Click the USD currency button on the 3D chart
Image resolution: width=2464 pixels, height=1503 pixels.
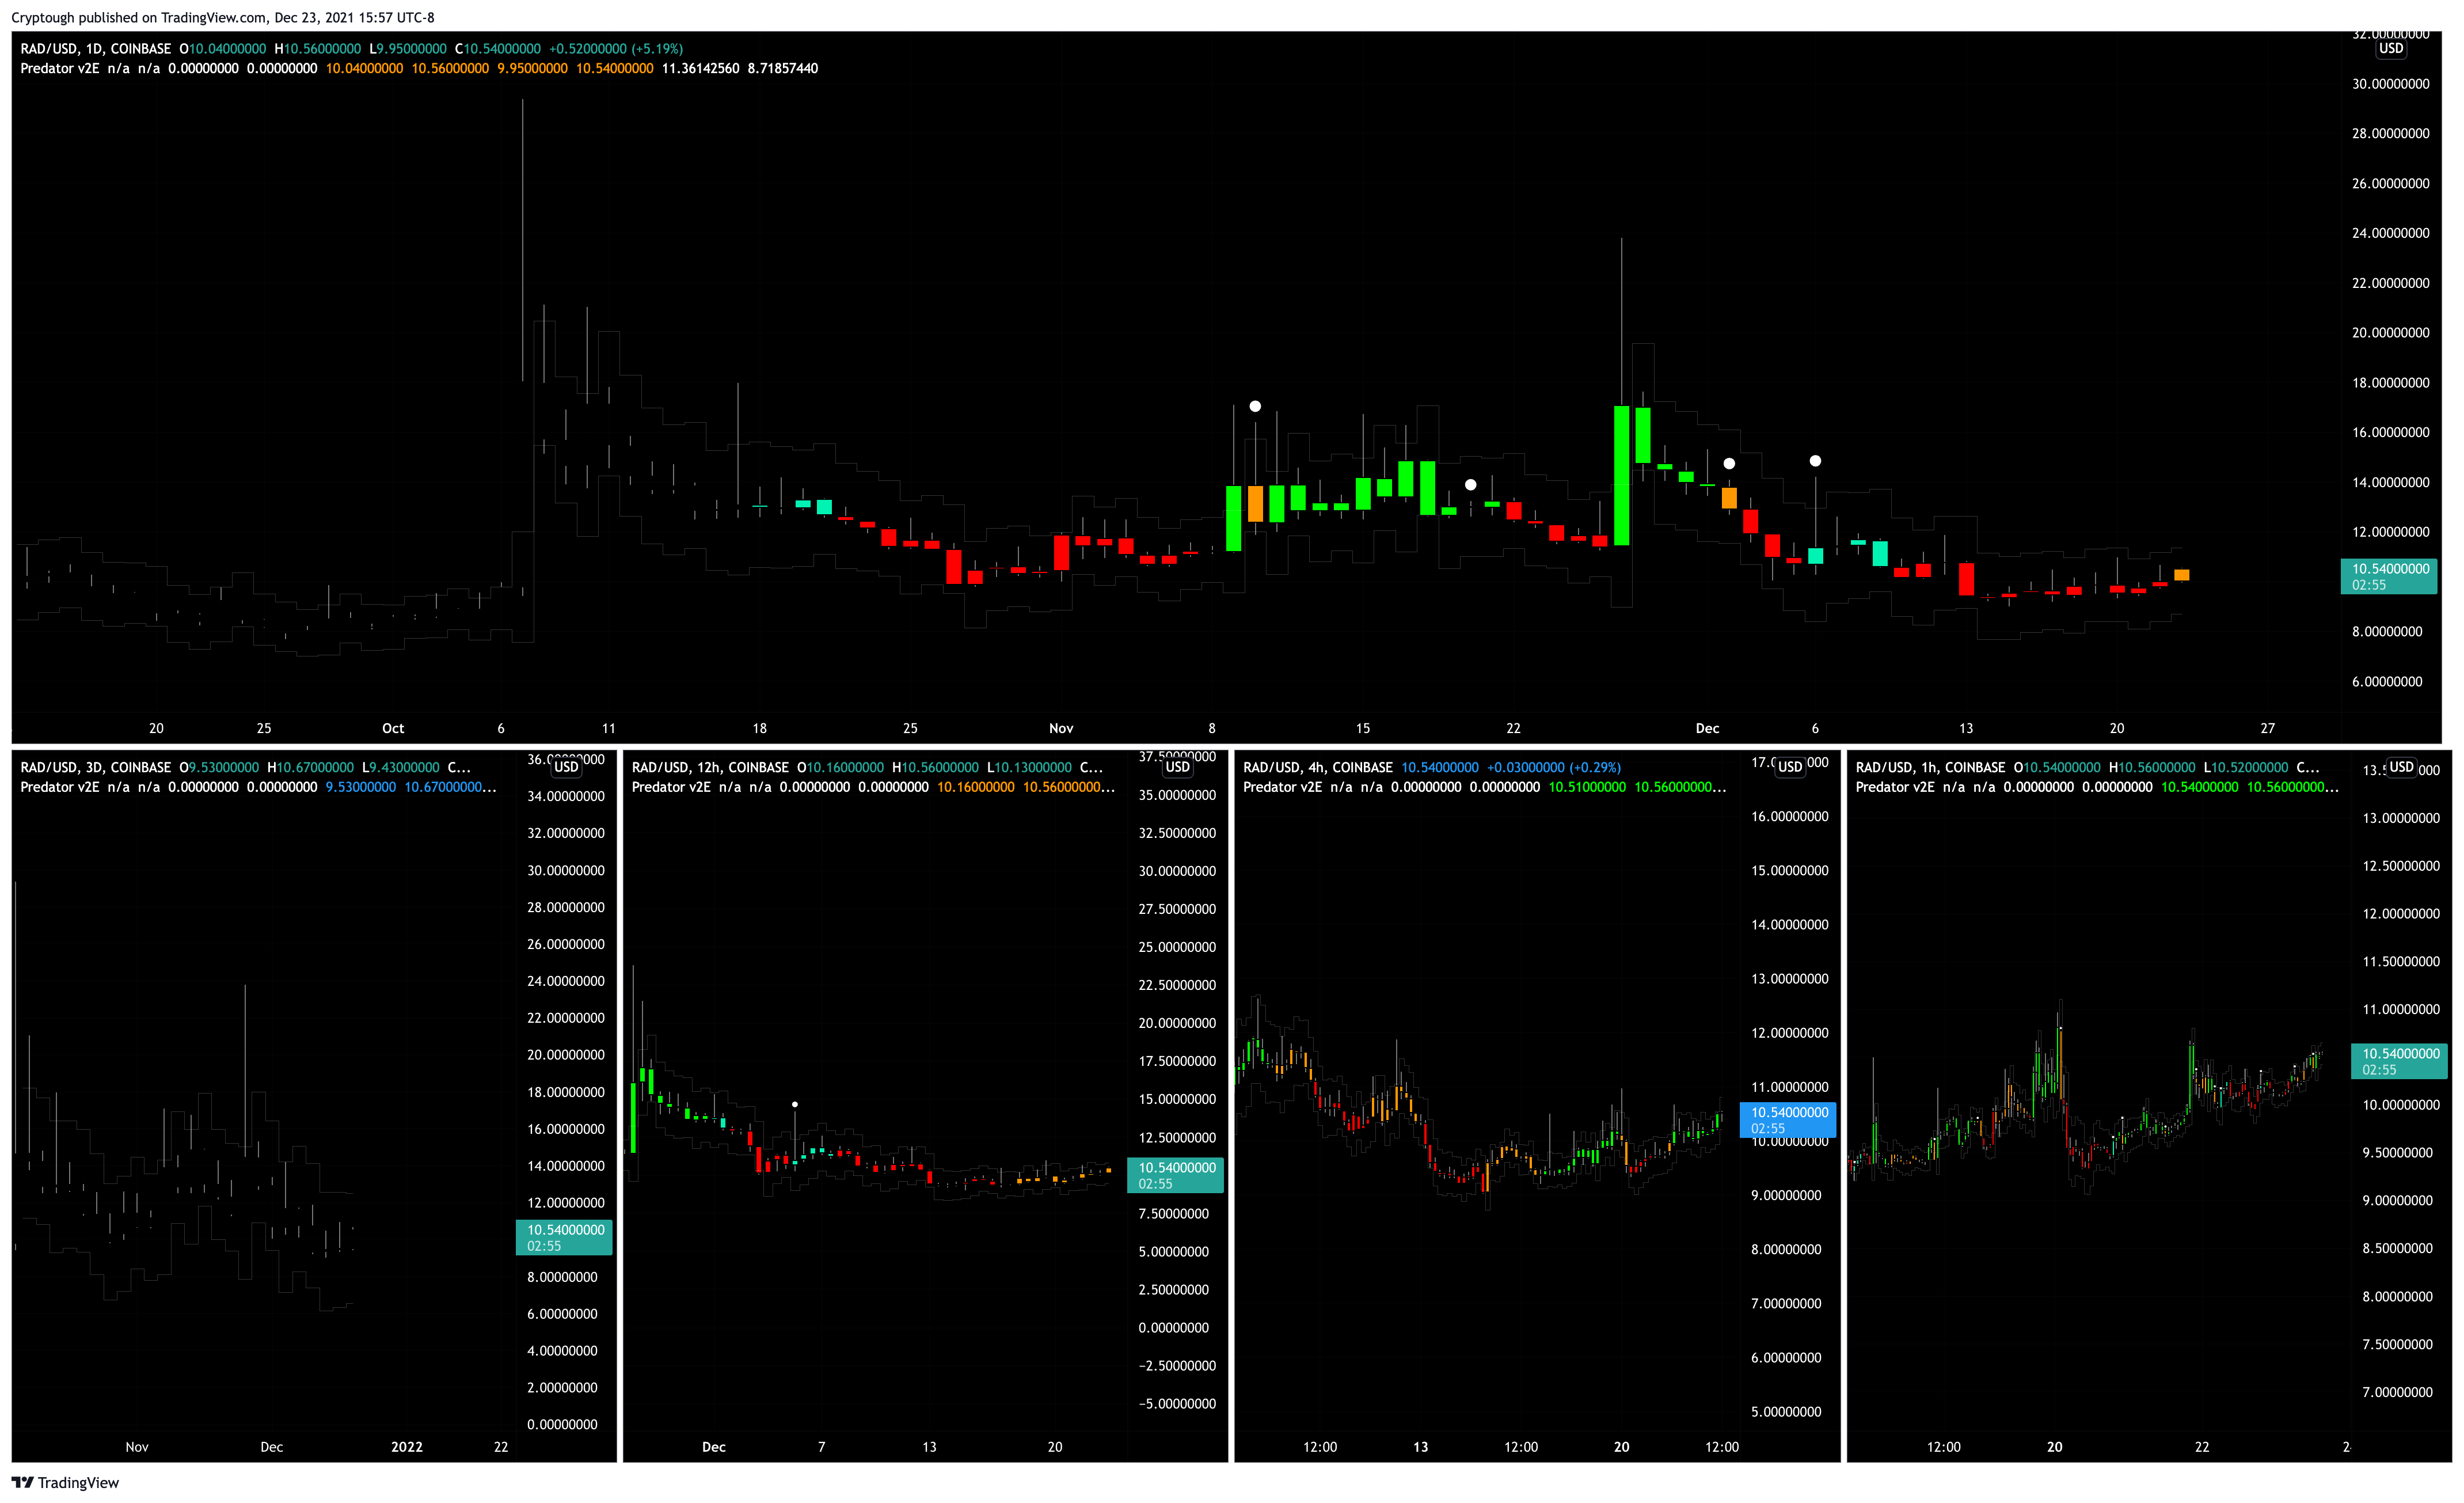click(566, 767)
